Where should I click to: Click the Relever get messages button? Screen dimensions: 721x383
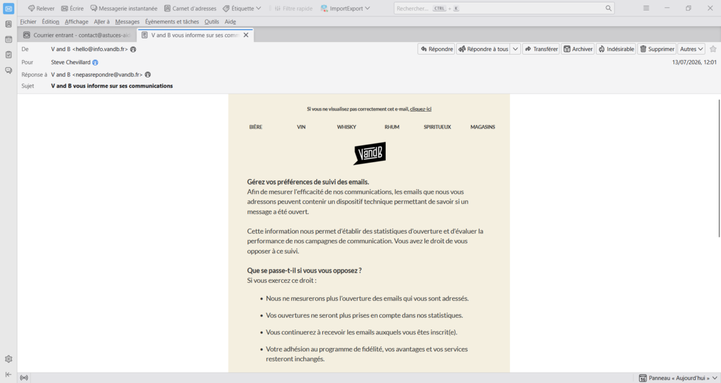click(x=41, y=8)
